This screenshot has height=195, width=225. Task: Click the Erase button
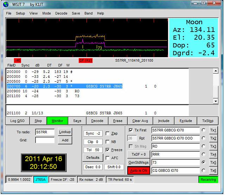pos(118,121)
